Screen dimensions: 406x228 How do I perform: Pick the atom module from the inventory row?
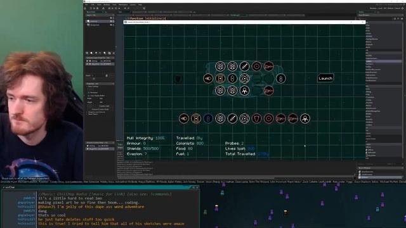(x=244, y=118)
